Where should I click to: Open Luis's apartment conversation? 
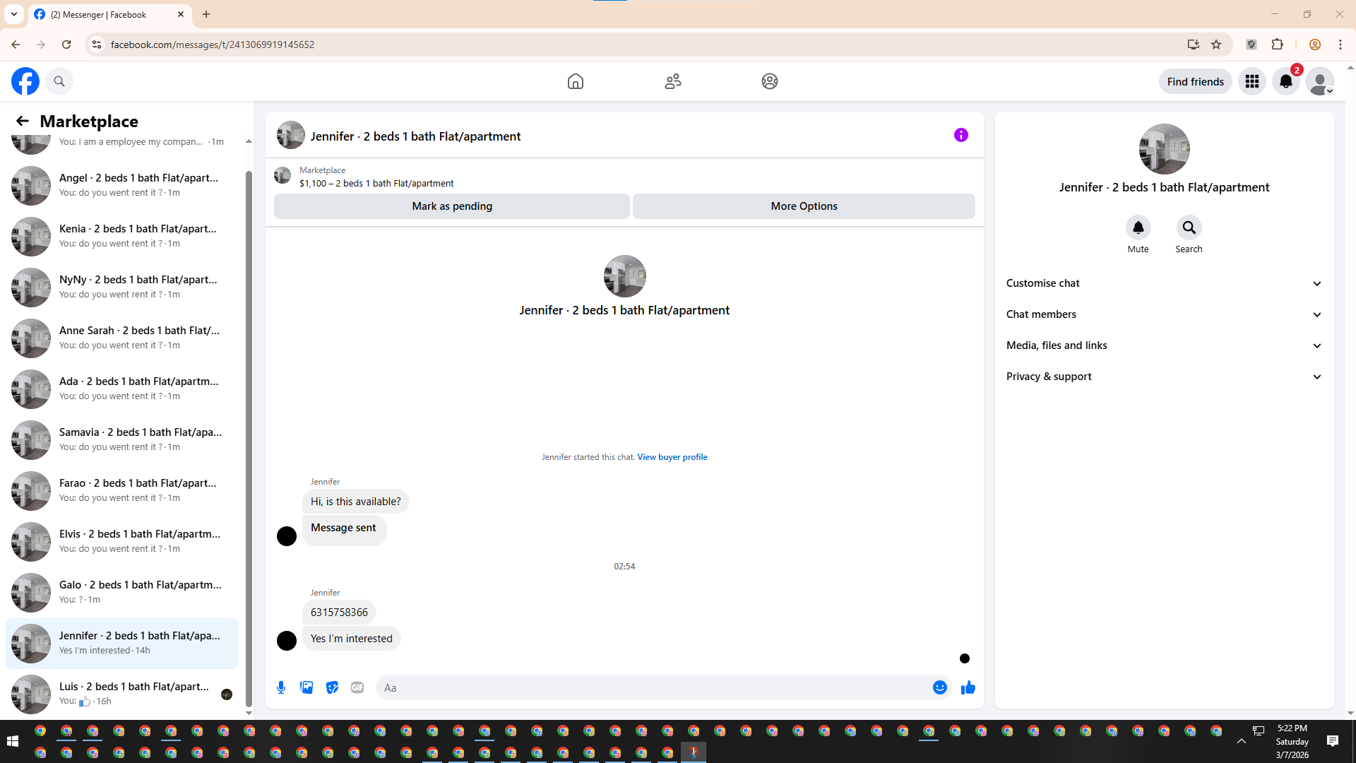[x=121, y=694]
